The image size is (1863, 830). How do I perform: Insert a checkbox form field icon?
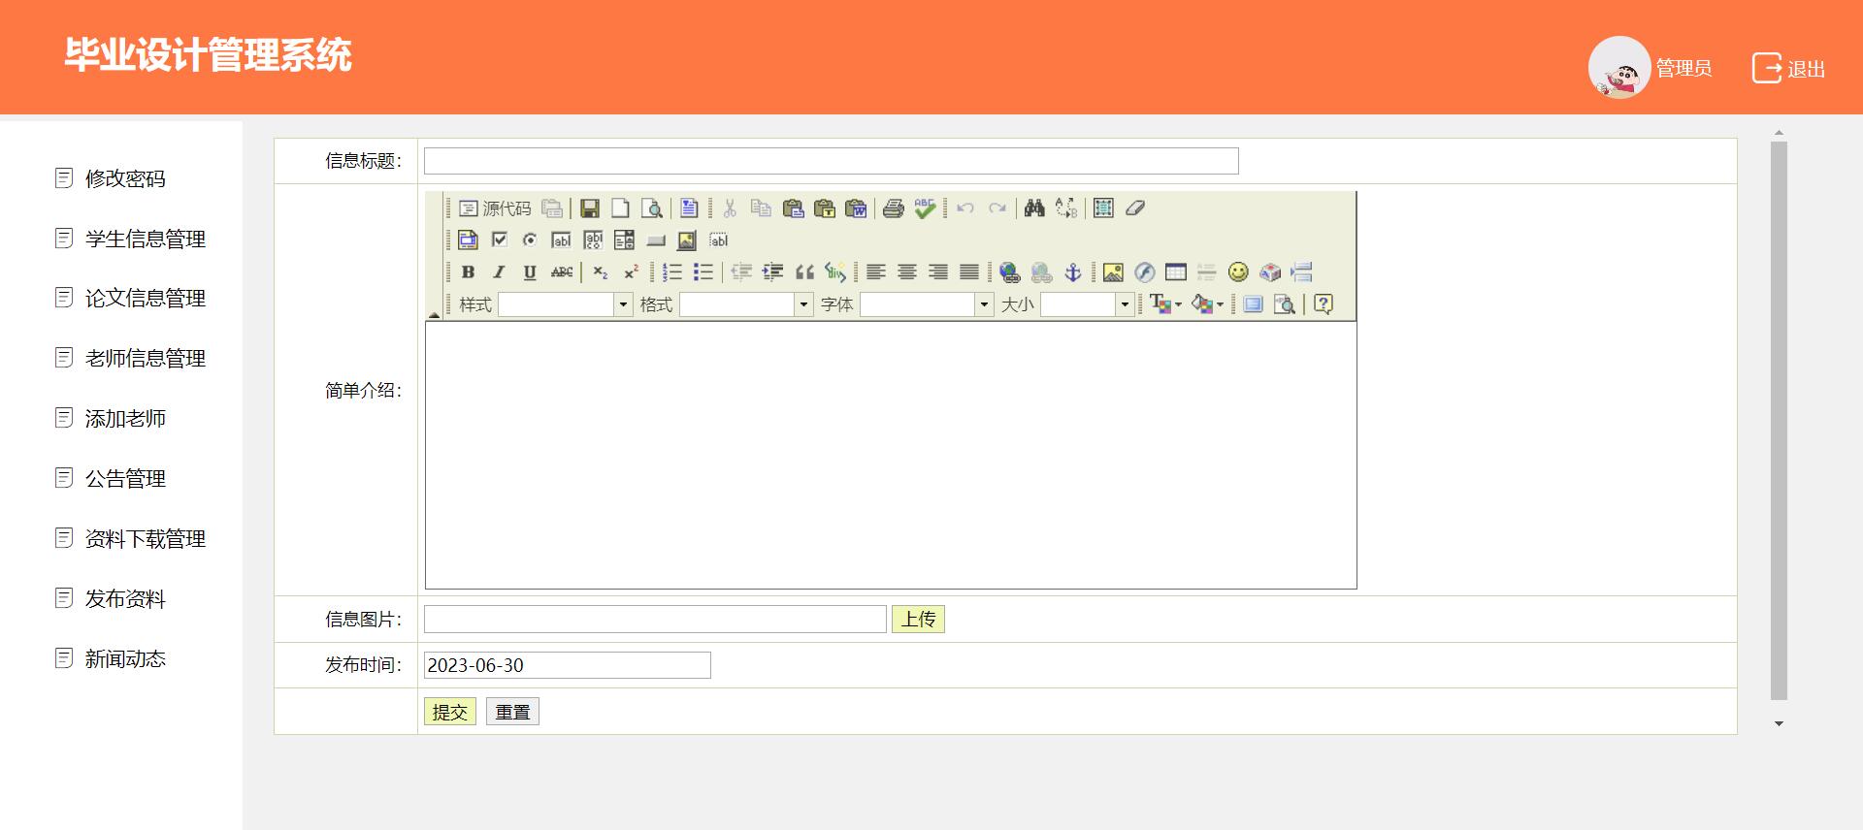[500, 240]
